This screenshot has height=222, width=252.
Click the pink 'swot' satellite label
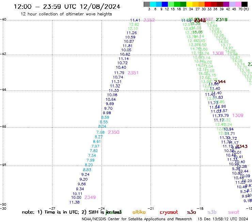tap(234, 212)
